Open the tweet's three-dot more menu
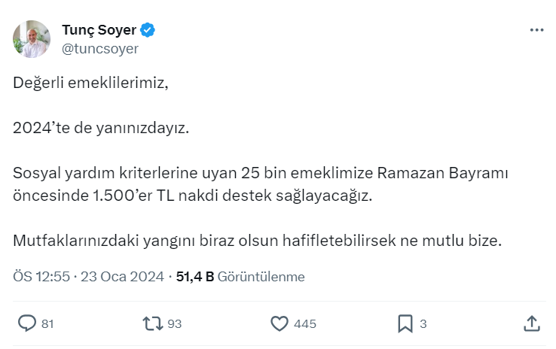This screenshot has width=556, height=349. [536, 30]
